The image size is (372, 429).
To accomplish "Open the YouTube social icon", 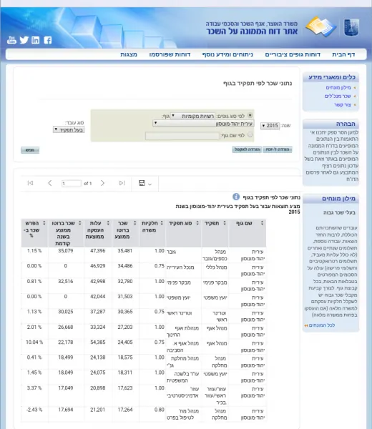I will (11, 40).
